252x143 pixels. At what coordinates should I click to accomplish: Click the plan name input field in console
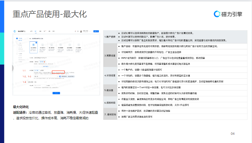click(x=51, y=58)
